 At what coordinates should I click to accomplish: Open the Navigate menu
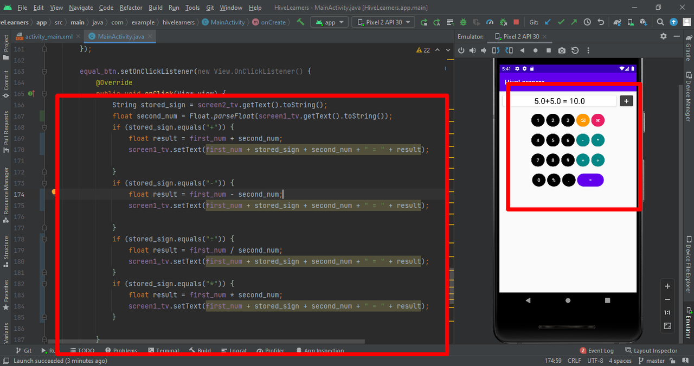81,8
